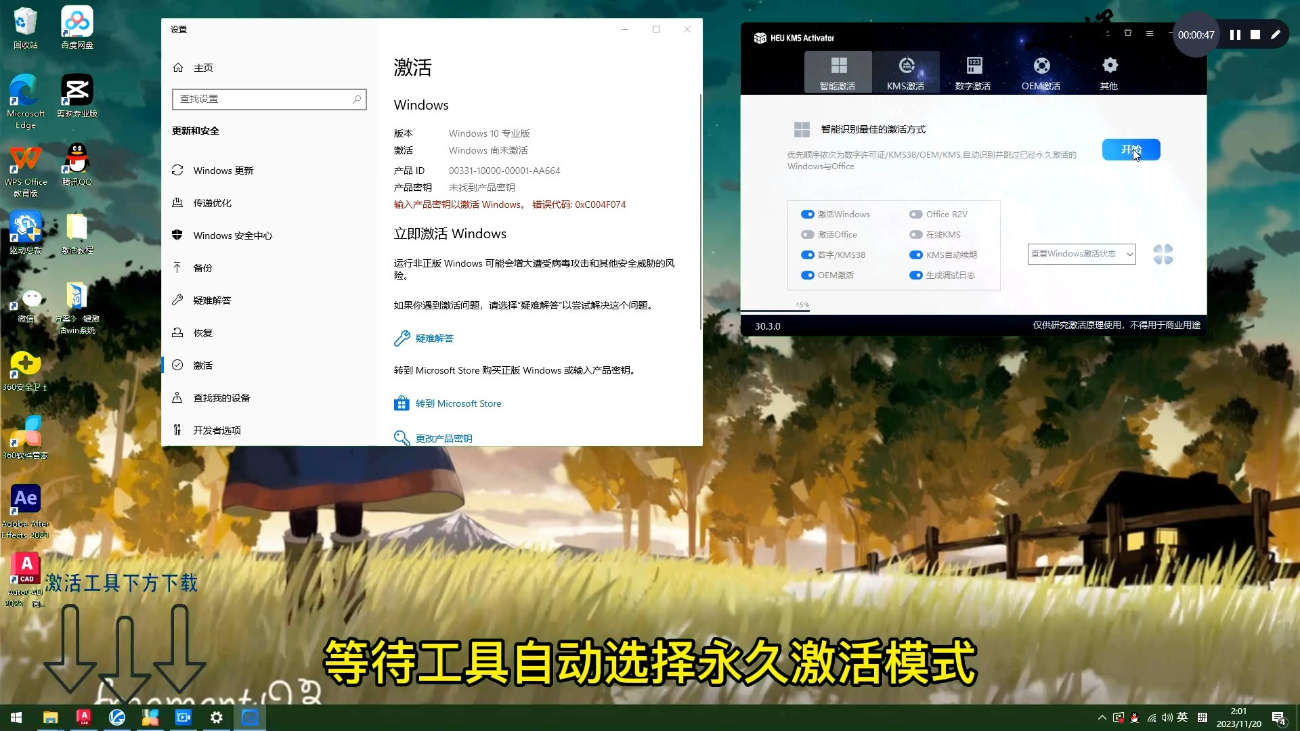Stop the screen recording
This screenshot has width=1300, height=731.
click(1255, 35)
